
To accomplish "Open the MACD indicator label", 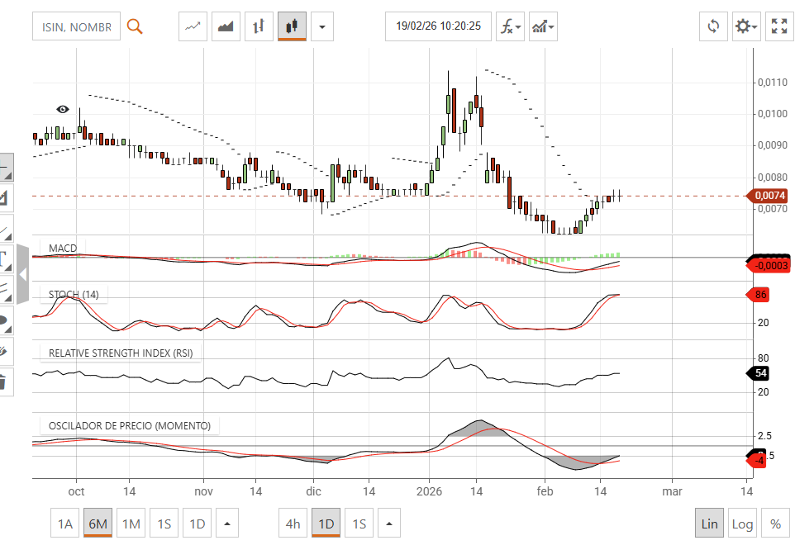I will coord(63,249).
